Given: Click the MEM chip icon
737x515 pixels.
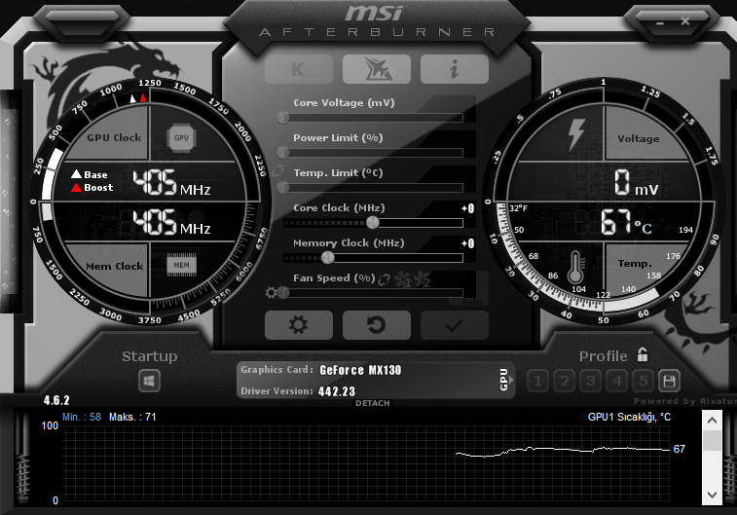Looking at the screenshot, I should coord(181,265).
